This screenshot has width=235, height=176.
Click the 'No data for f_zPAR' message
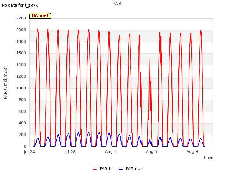tap(20, 5)
